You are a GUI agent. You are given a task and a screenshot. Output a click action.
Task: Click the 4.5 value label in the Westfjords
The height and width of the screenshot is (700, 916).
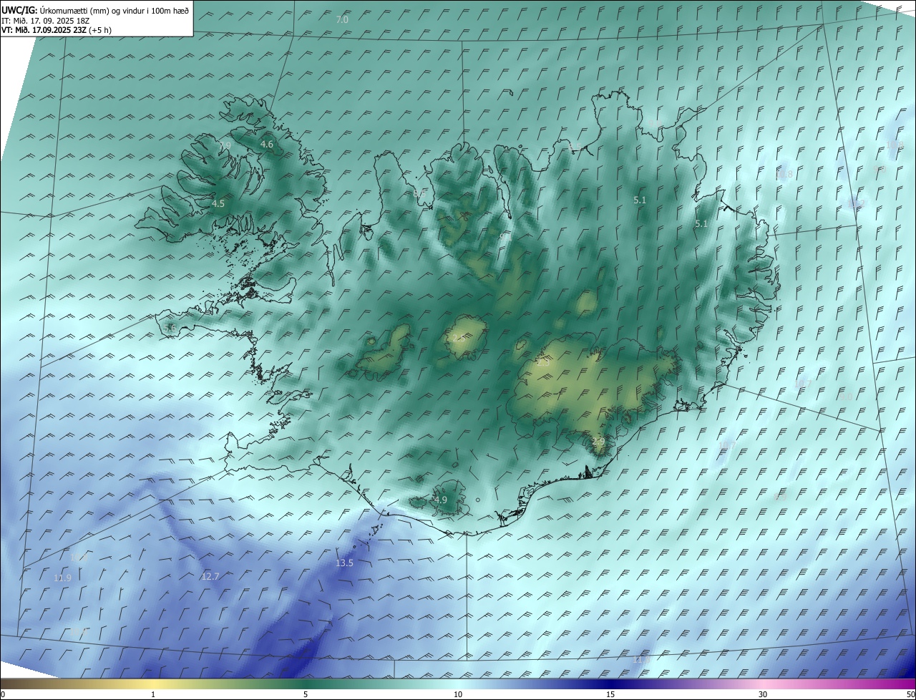(x=218, y=204)
